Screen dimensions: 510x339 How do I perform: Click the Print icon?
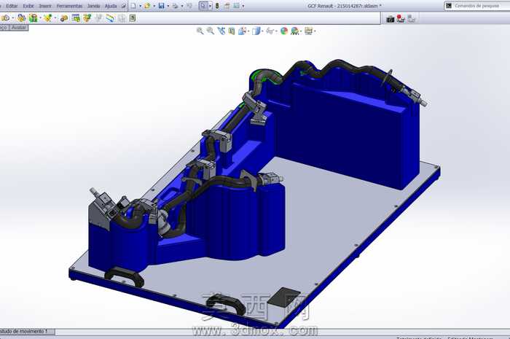tap(175, 6)
